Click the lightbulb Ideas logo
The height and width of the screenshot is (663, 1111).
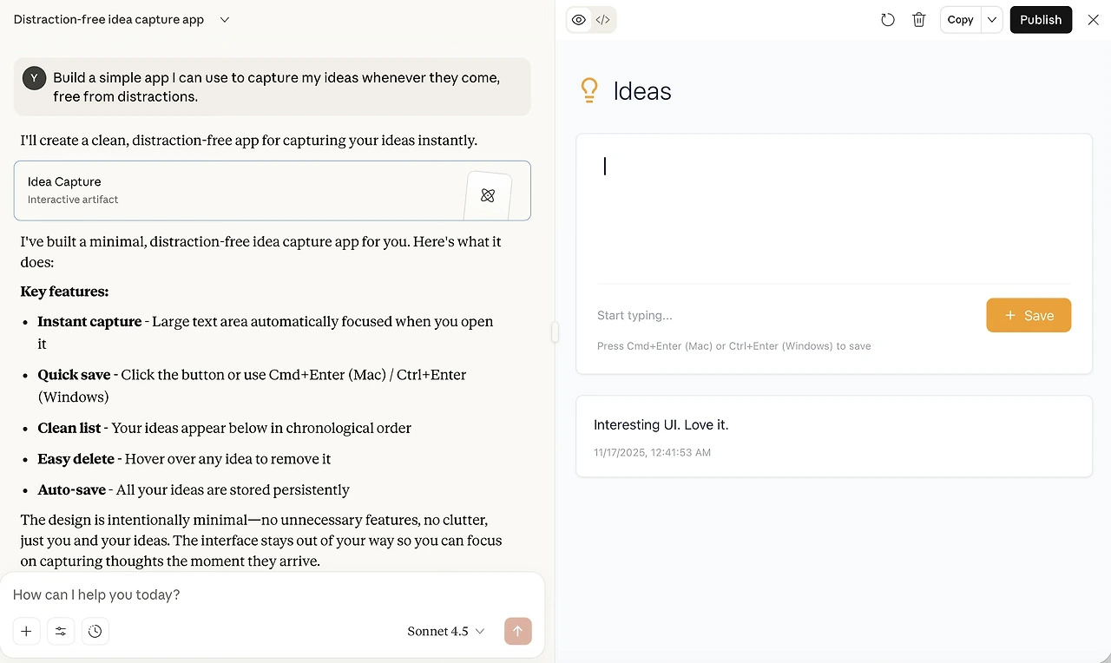click(589, 91)
